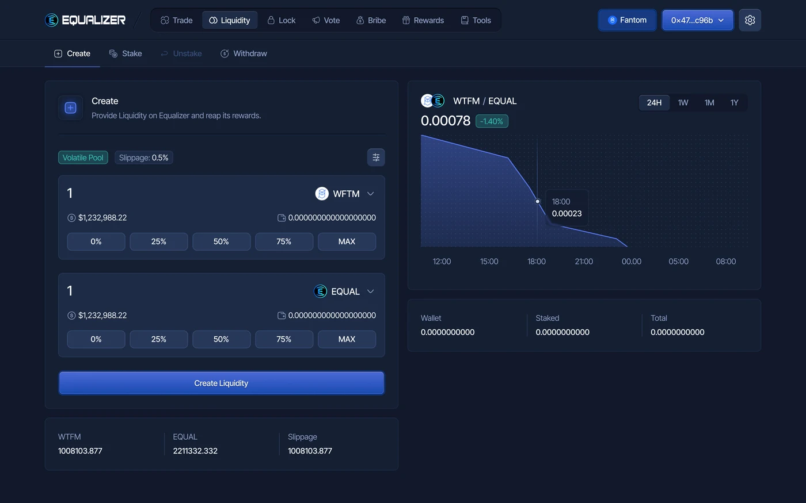Set EQUAL amount to MAX
The image size is (806, 503).
point(347,339)
